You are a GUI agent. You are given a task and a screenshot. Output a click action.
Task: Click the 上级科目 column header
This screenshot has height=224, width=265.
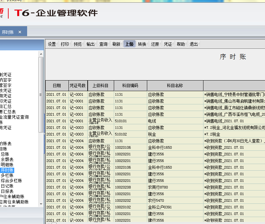click(101, 86)
